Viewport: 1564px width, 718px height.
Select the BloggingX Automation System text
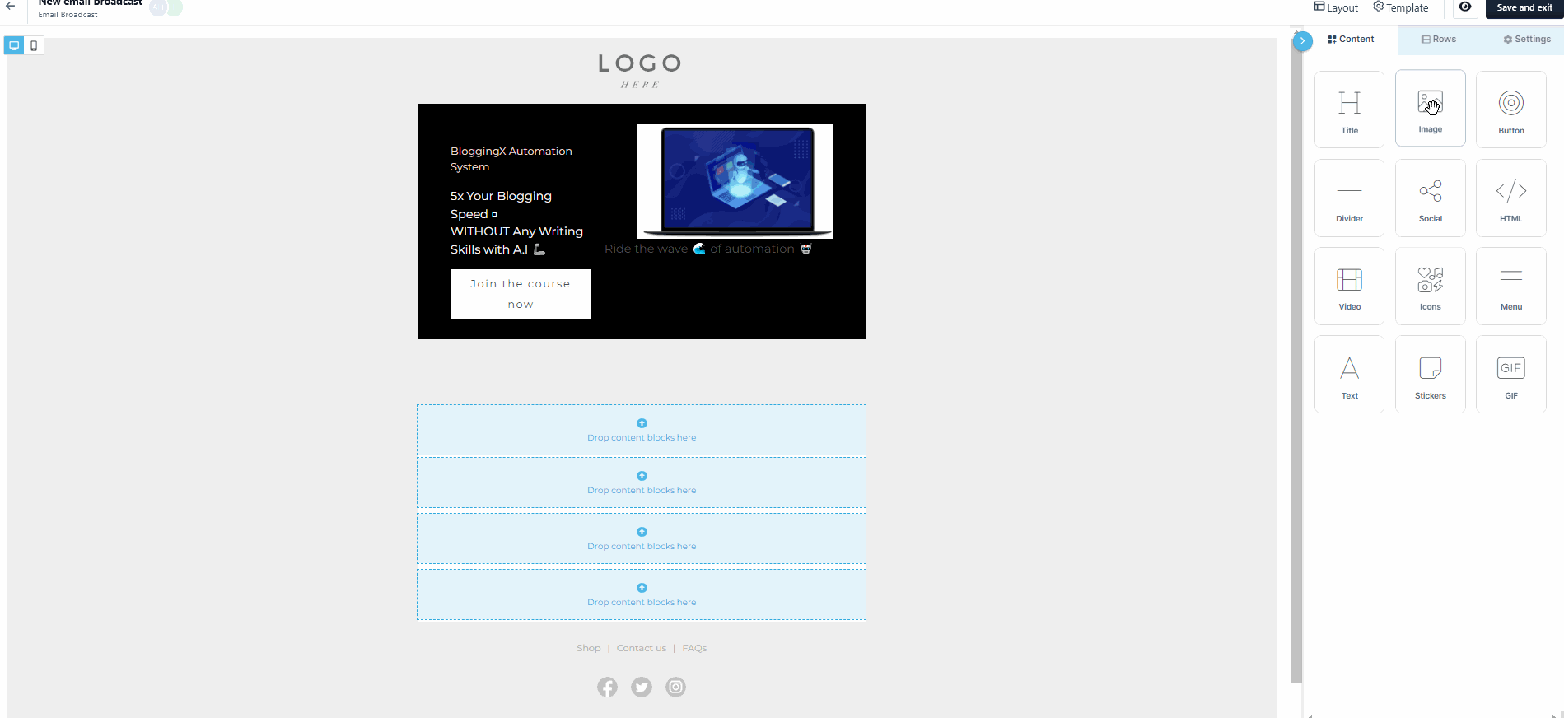point(511,159)
